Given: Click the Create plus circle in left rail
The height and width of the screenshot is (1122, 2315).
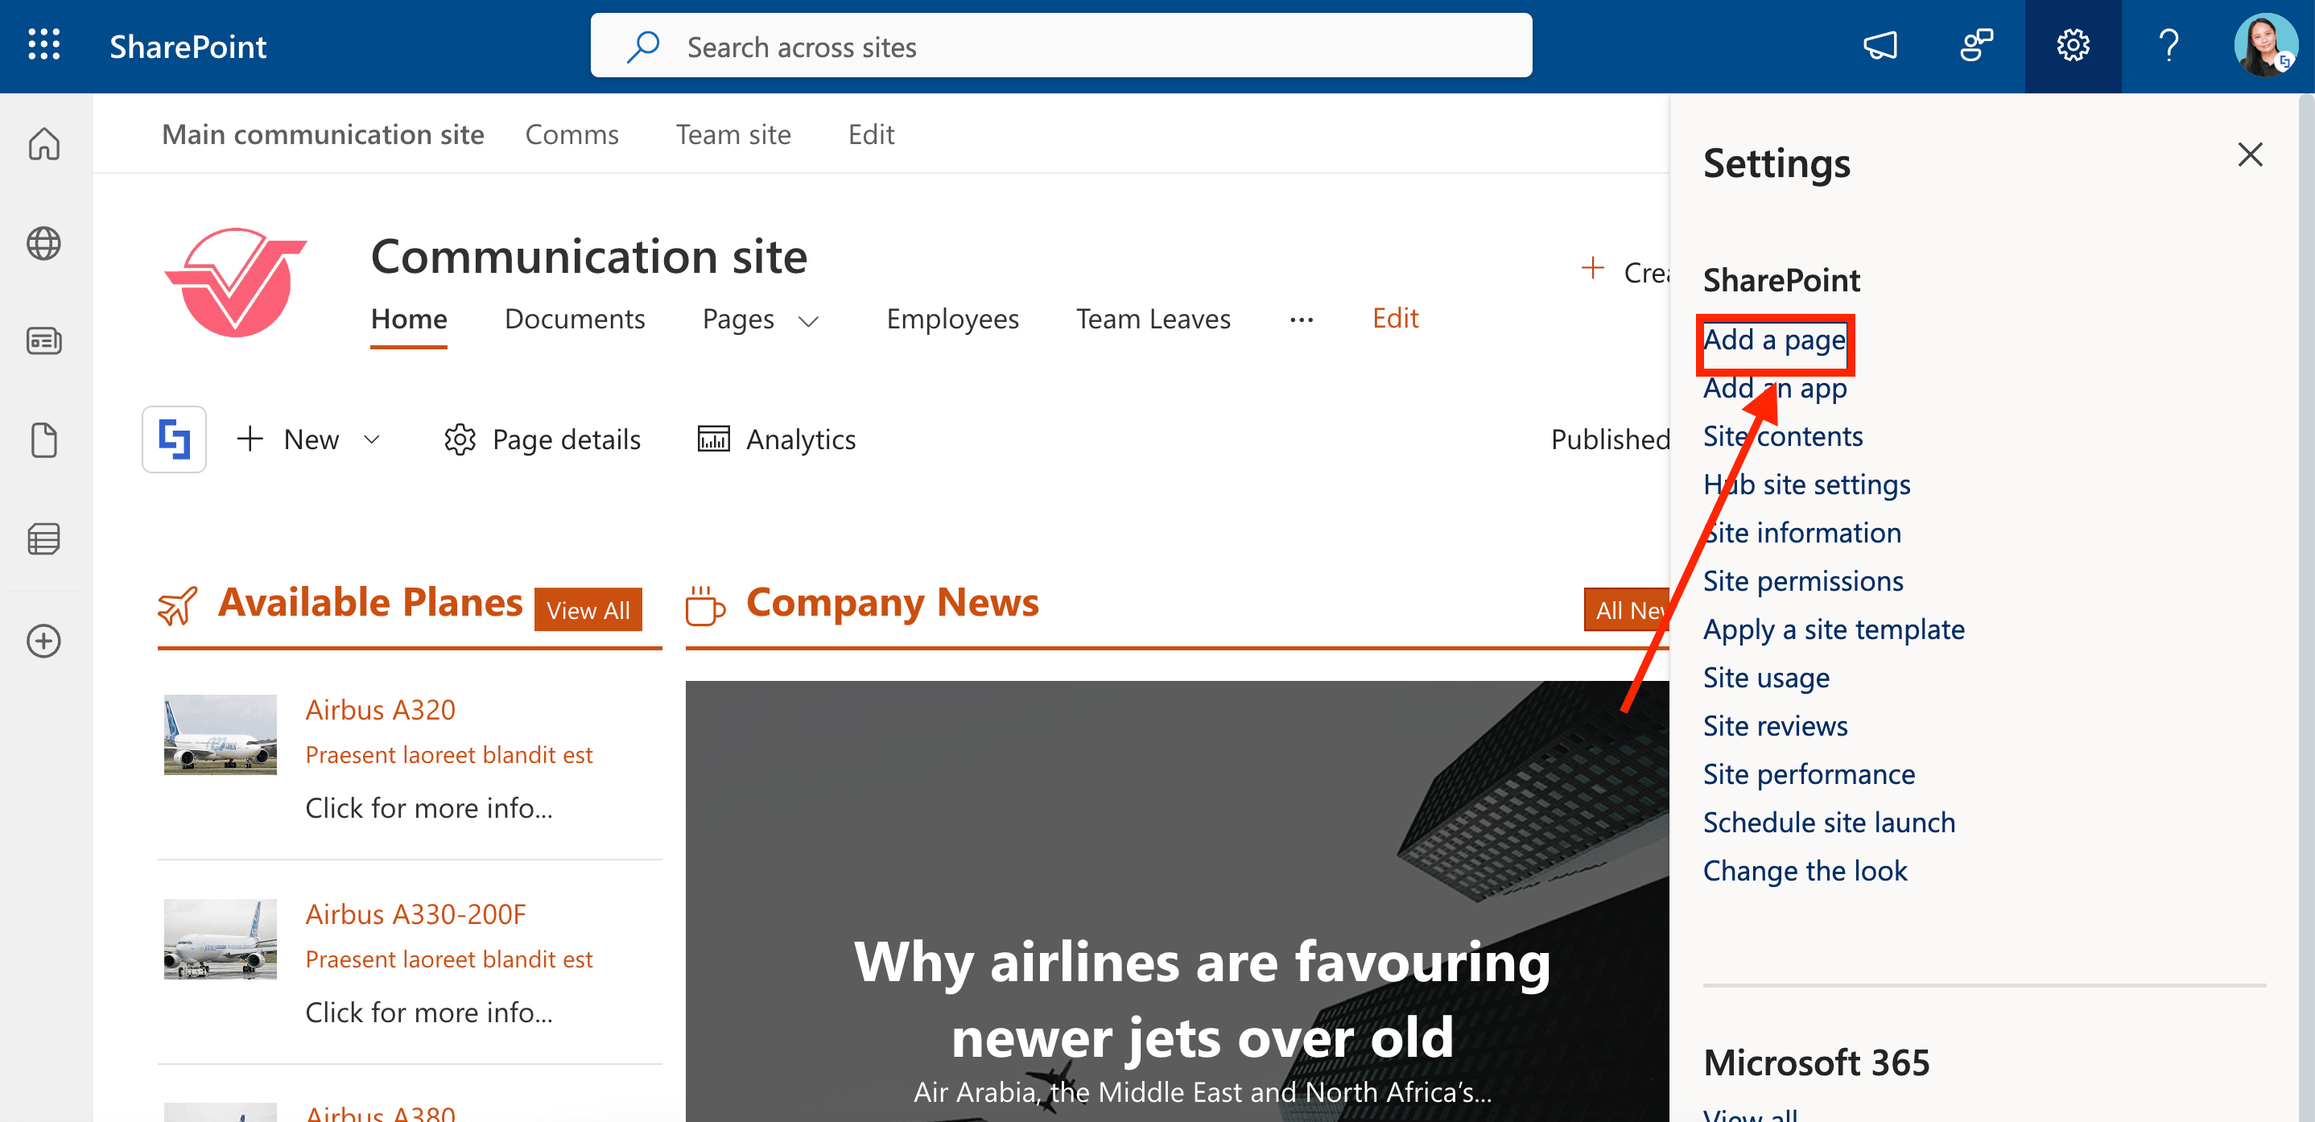Looking at the screenshot, I should [44, 641].
